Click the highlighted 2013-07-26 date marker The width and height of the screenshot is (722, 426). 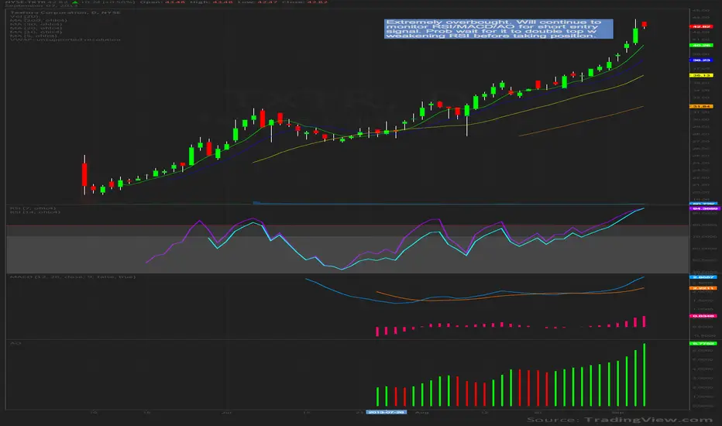click(x=387, y=412)
